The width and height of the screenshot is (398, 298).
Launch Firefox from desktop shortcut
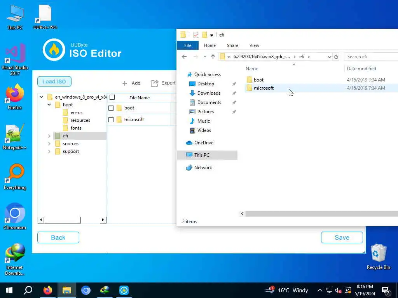tap(15, 97)
